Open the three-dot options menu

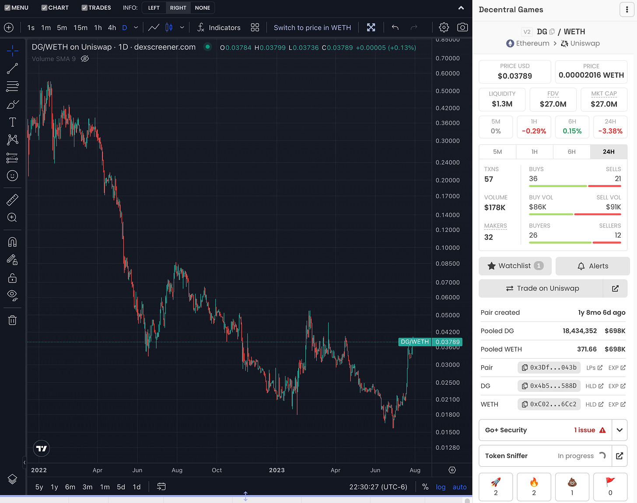[x=627, y=10]
